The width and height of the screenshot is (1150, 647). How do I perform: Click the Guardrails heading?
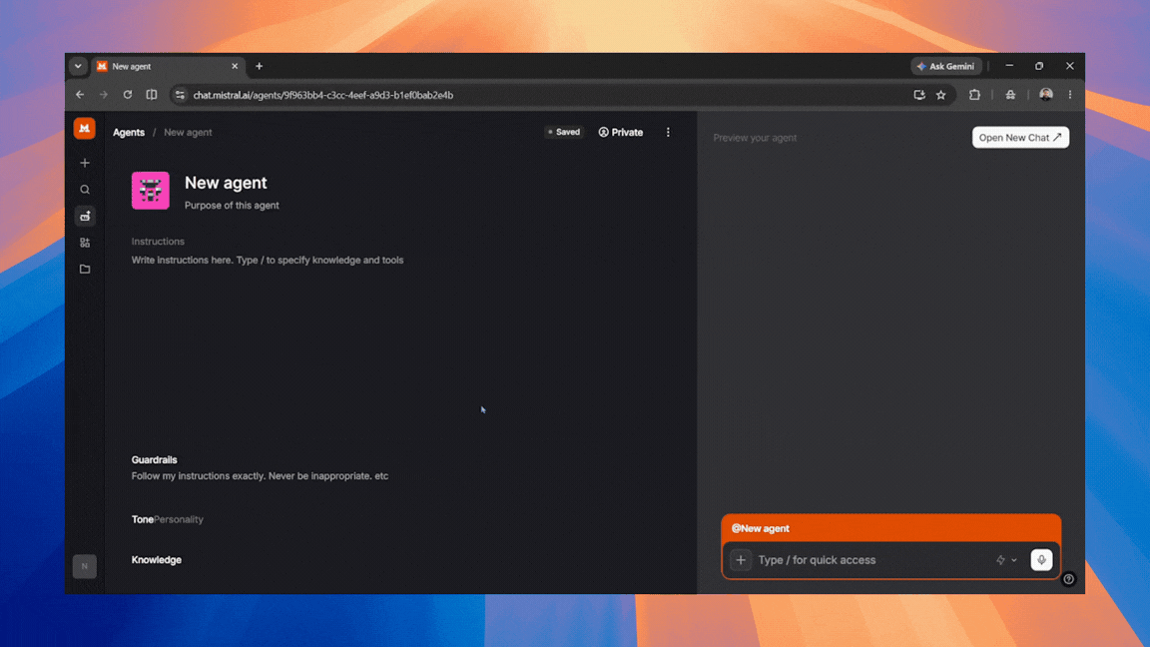pyautogui.click(x=154, y=460)
